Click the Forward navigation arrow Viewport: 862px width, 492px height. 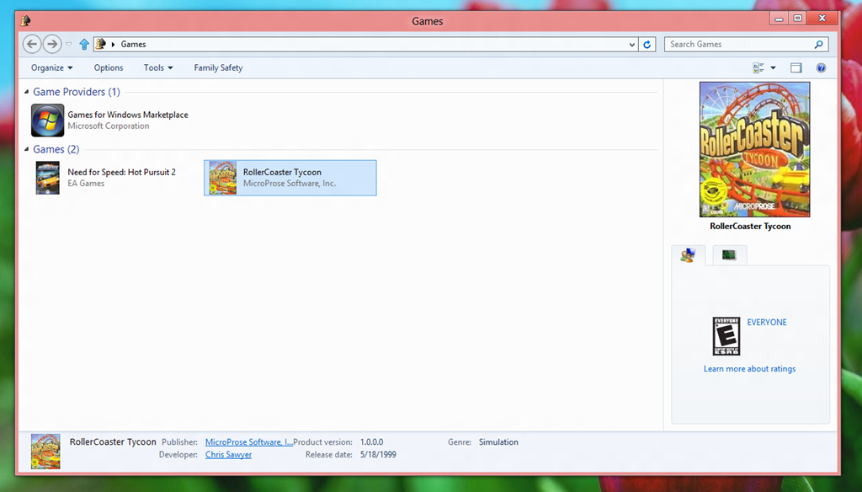[52, 44]
